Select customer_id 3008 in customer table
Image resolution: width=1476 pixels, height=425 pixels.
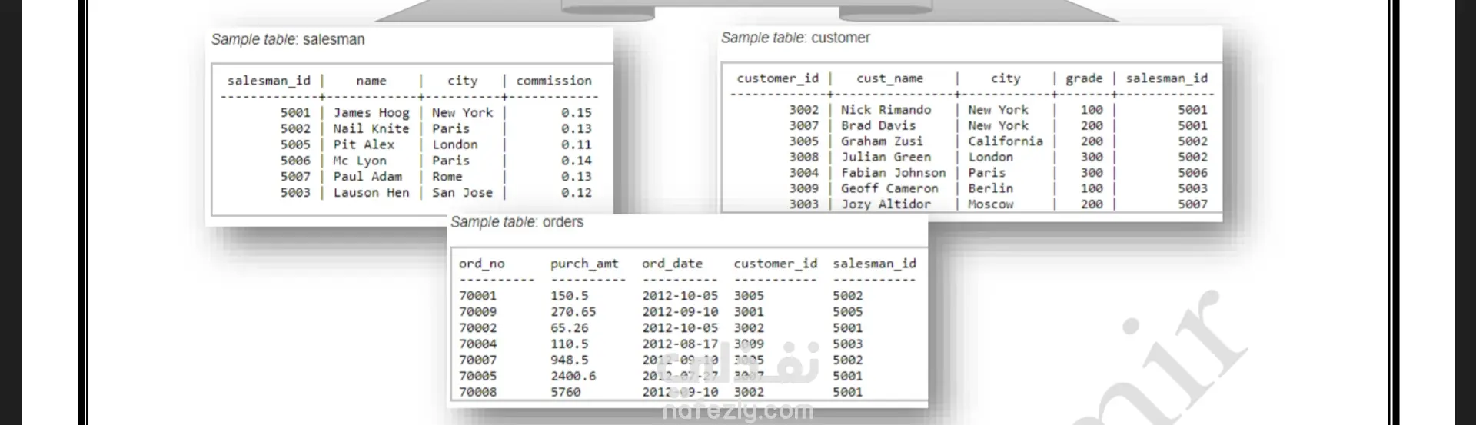(x=803, y=157)
